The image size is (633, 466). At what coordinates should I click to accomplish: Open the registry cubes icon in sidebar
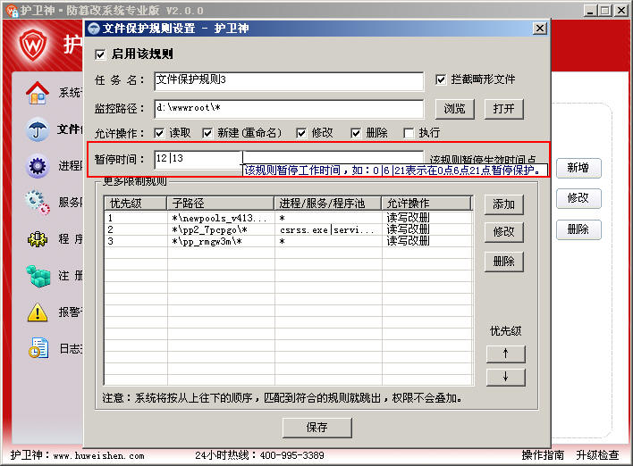click(38, 276)
